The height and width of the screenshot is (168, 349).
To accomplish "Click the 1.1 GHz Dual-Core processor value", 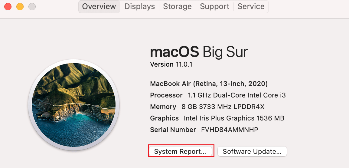I will 236,95.
